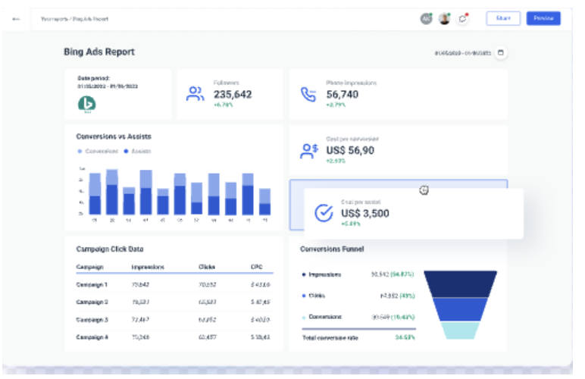Click the Conversions vs Assists chart title
Screen dimensions: 585x379
114,136
